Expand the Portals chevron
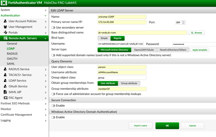 46,33
